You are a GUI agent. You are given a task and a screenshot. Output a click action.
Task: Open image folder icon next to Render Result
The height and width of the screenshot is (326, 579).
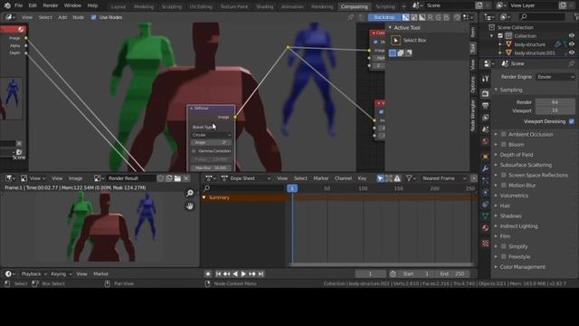pyautogui.click(x=177, y=178)
